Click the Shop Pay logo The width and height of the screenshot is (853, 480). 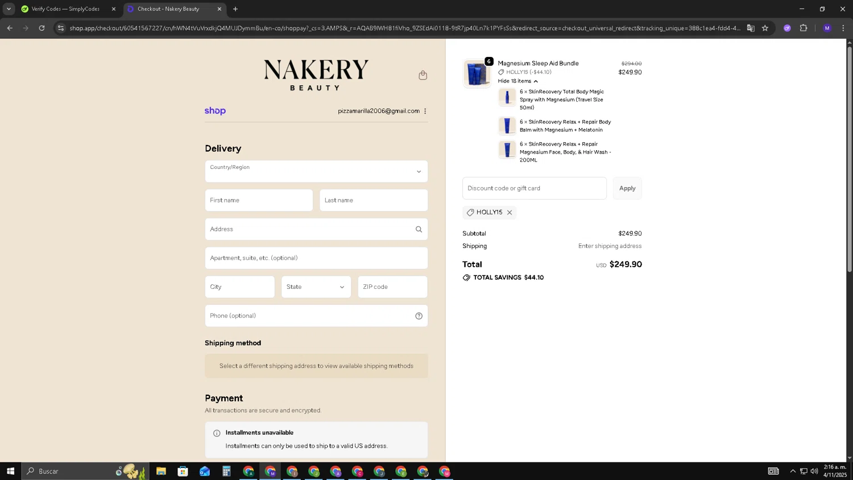215,111
